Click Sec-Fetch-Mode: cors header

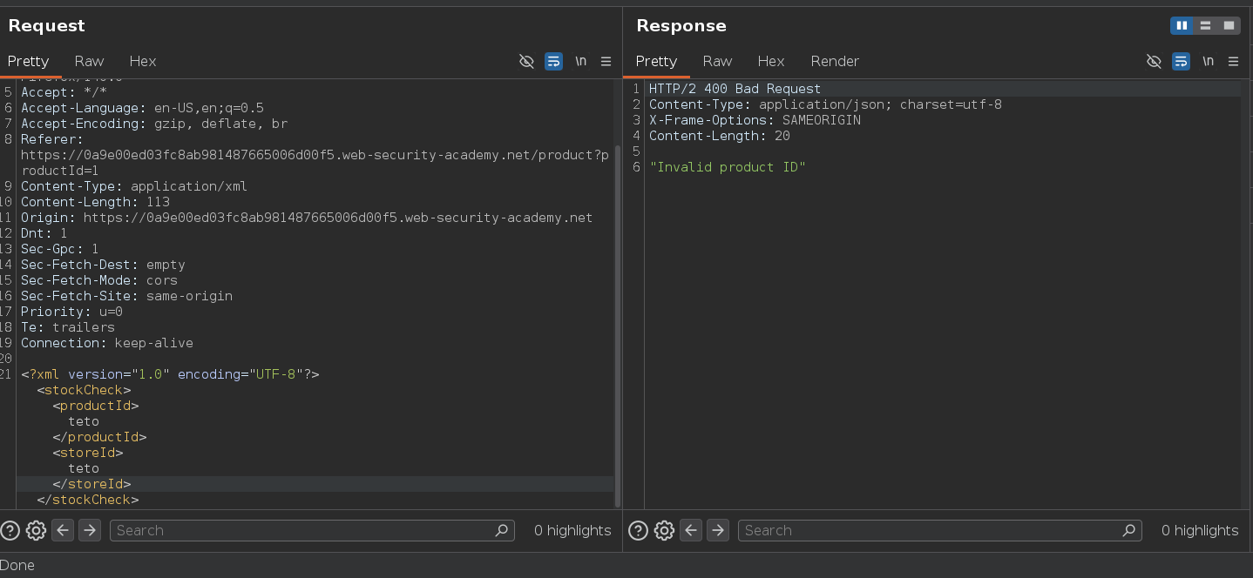point(99,280)
